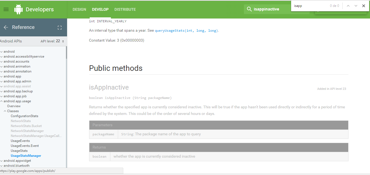Open Overview under android.app.usage
This screenshot has width=370, height=175.
[14, 106]
